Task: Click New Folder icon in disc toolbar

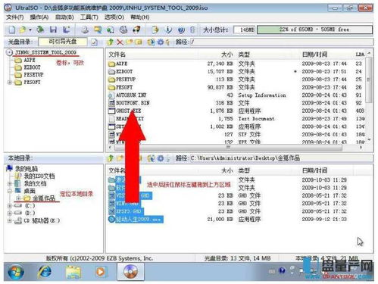Action: (129, 42)
